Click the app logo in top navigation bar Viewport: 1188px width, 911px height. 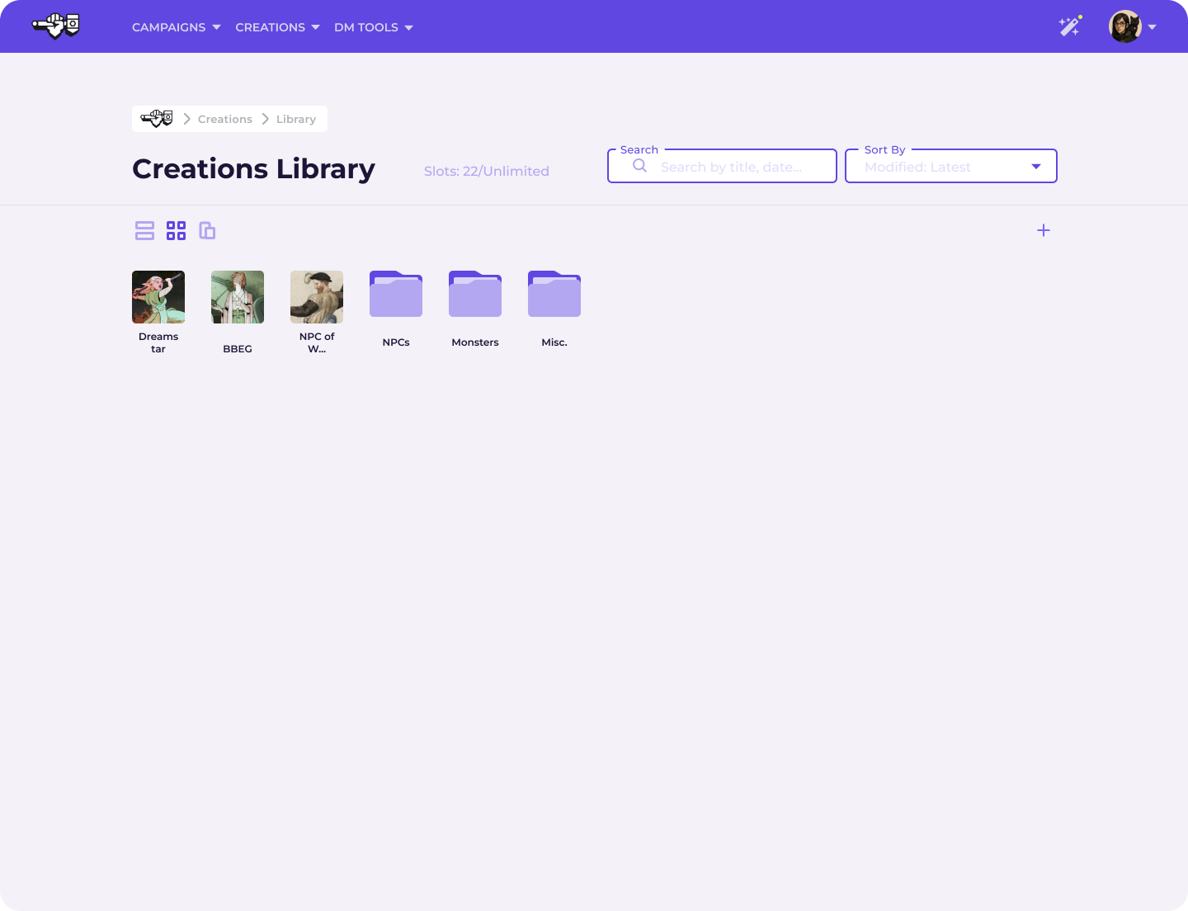coord(56,26)
